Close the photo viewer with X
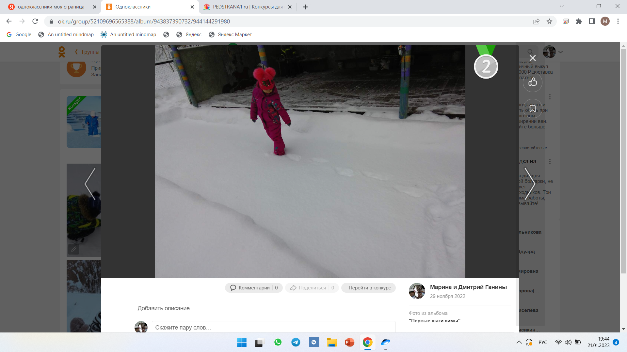Viewport: 627px width, 352px height. [x=533, y=58]
